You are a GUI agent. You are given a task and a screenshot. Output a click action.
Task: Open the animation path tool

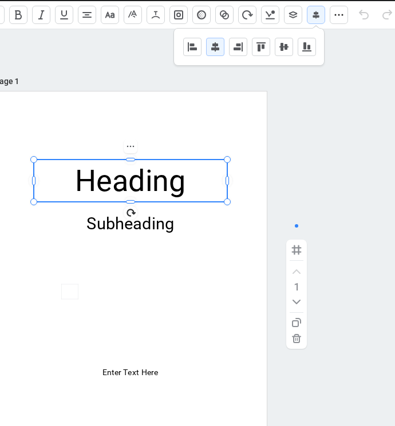pos(270,15)
